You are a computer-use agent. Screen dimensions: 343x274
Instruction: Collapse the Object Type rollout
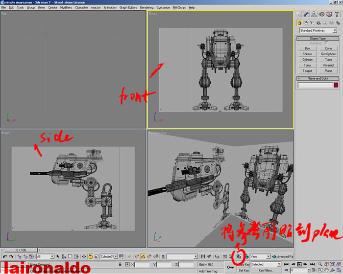(x=318, y=38)
